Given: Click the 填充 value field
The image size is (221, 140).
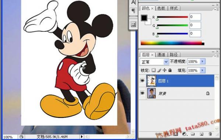Looking at the screenshot, I should click(194, 70).
